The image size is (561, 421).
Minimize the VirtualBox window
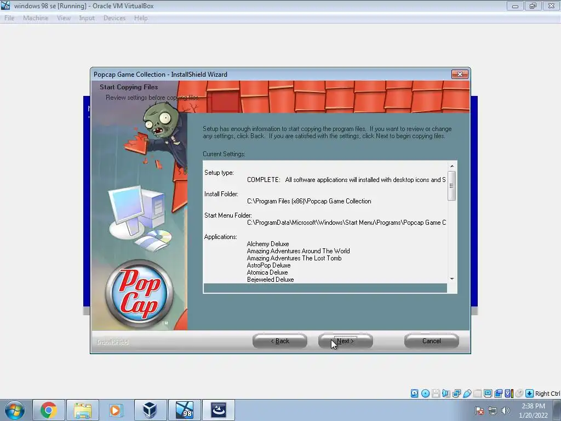tap(515, 5)
